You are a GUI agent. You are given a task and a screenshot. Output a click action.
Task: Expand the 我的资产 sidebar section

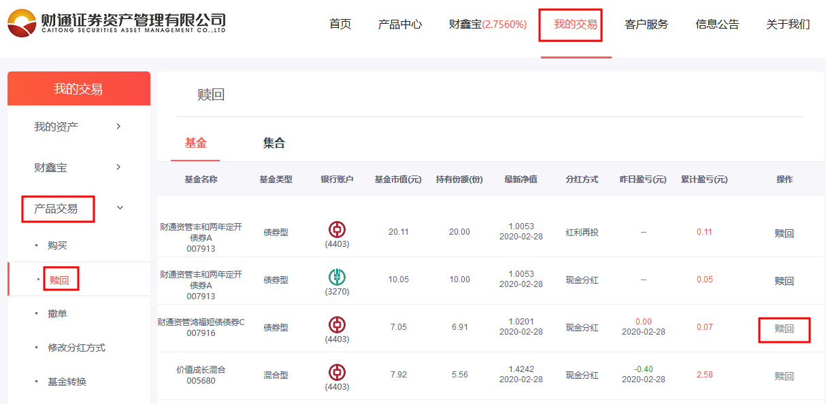coord(118,127)
